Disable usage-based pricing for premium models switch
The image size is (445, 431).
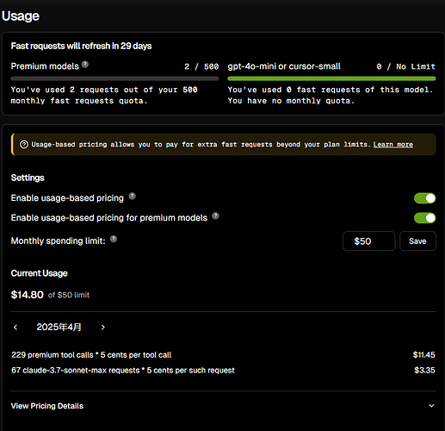click(x=424, y=218)
